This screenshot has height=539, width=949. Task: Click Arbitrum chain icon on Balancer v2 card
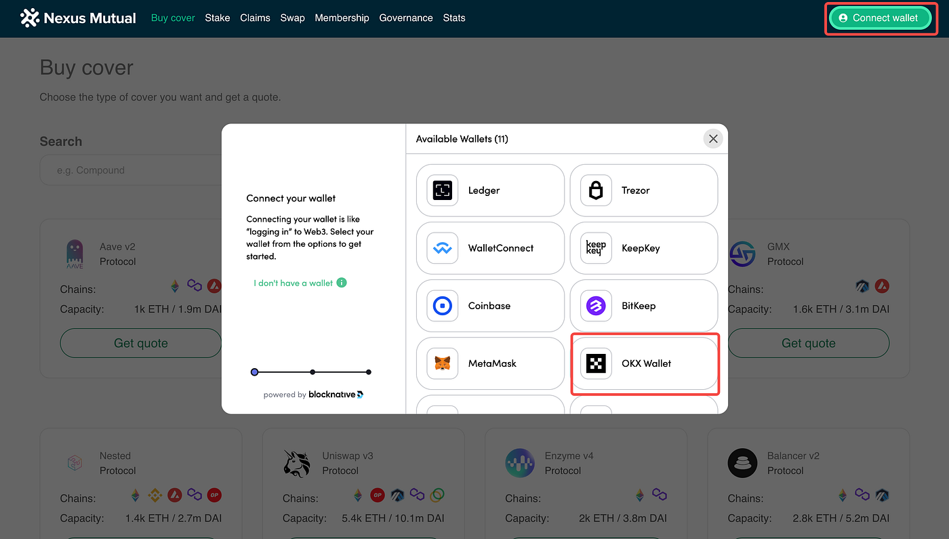click(x=882, y=495)
